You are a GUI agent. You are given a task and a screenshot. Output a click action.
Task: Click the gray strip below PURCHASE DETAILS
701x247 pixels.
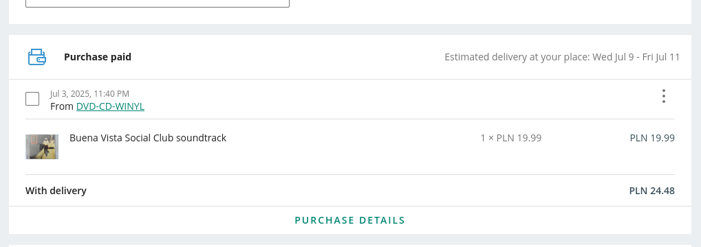350,239
